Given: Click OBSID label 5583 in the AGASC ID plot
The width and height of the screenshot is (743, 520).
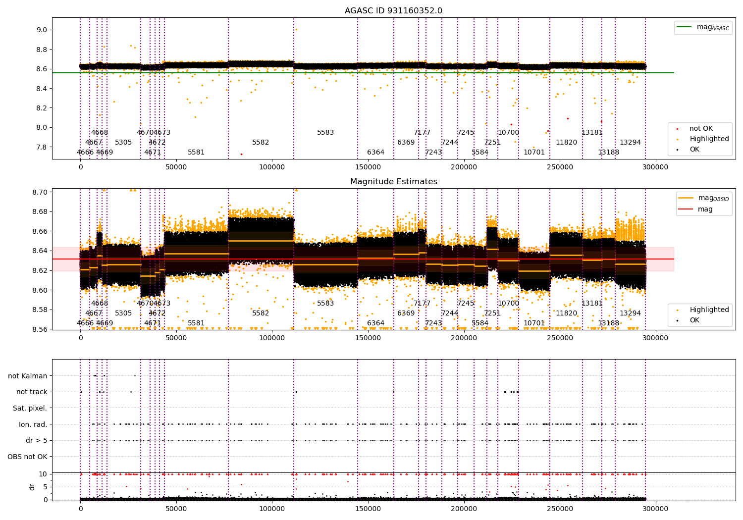Looking at the screenshot, I should coord(325,133).
